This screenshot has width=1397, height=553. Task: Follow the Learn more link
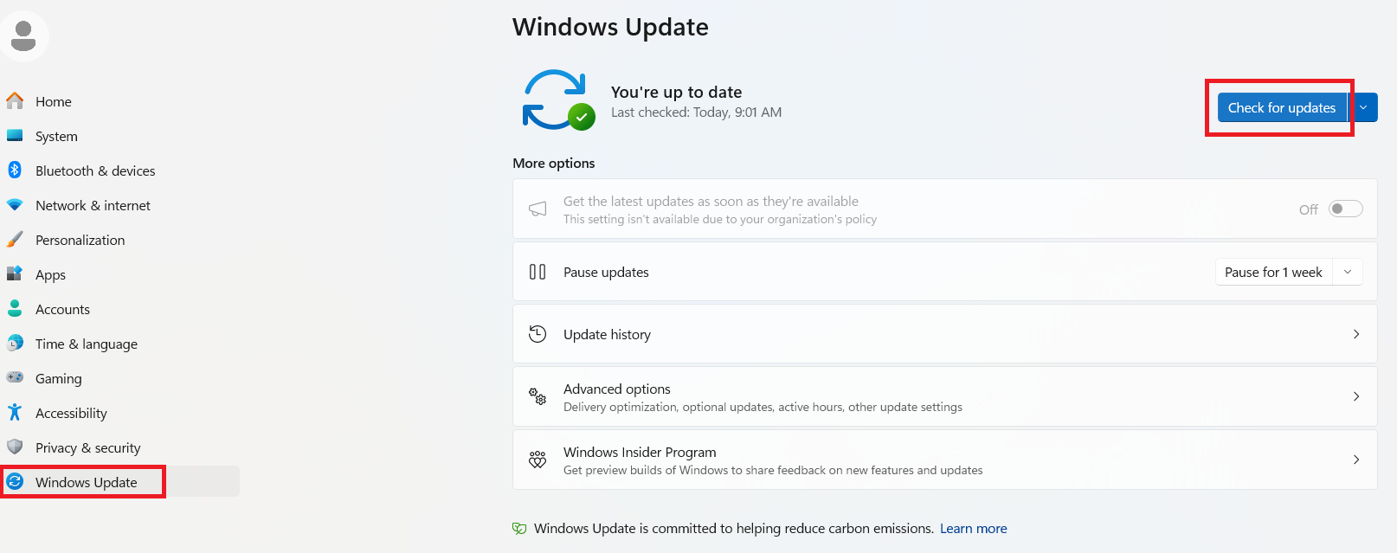coord(974,528)
